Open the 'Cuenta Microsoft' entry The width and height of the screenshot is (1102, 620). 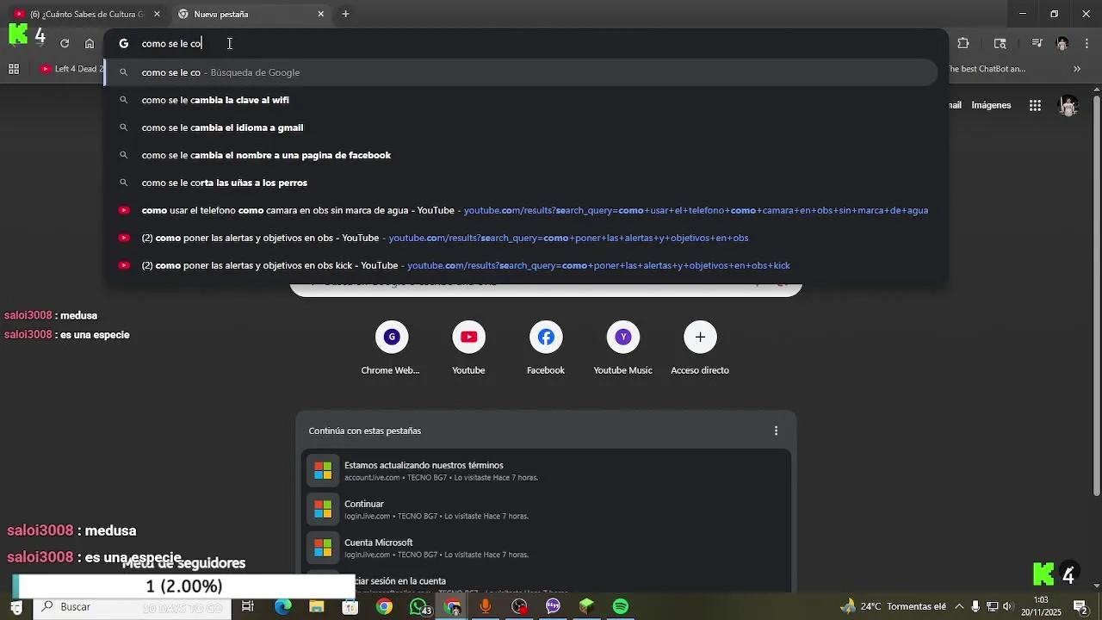click(546, 548)
